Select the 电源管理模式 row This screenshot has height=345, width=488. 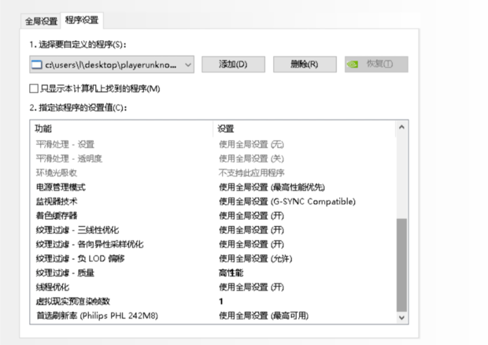(213, 187)
